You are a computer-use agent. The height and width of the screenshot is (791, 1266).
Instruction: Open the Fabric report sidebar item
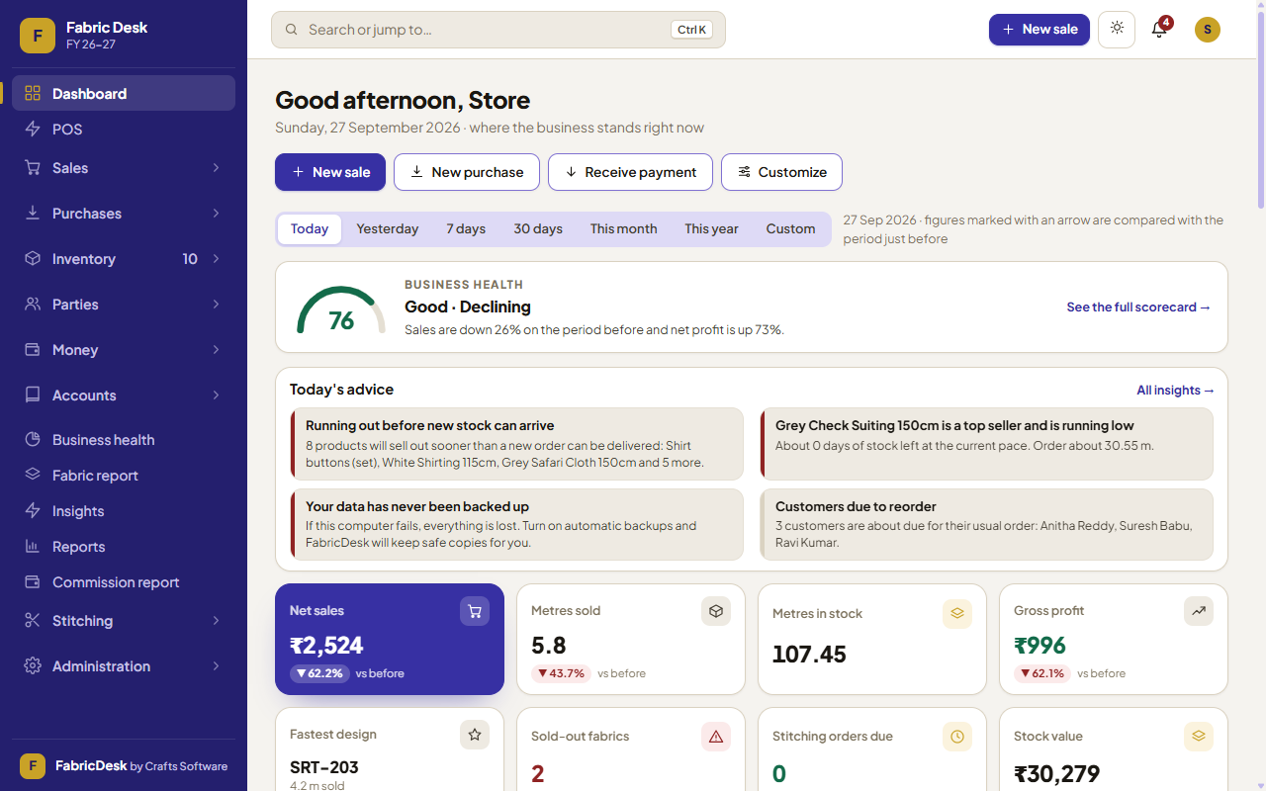(124, 476)
